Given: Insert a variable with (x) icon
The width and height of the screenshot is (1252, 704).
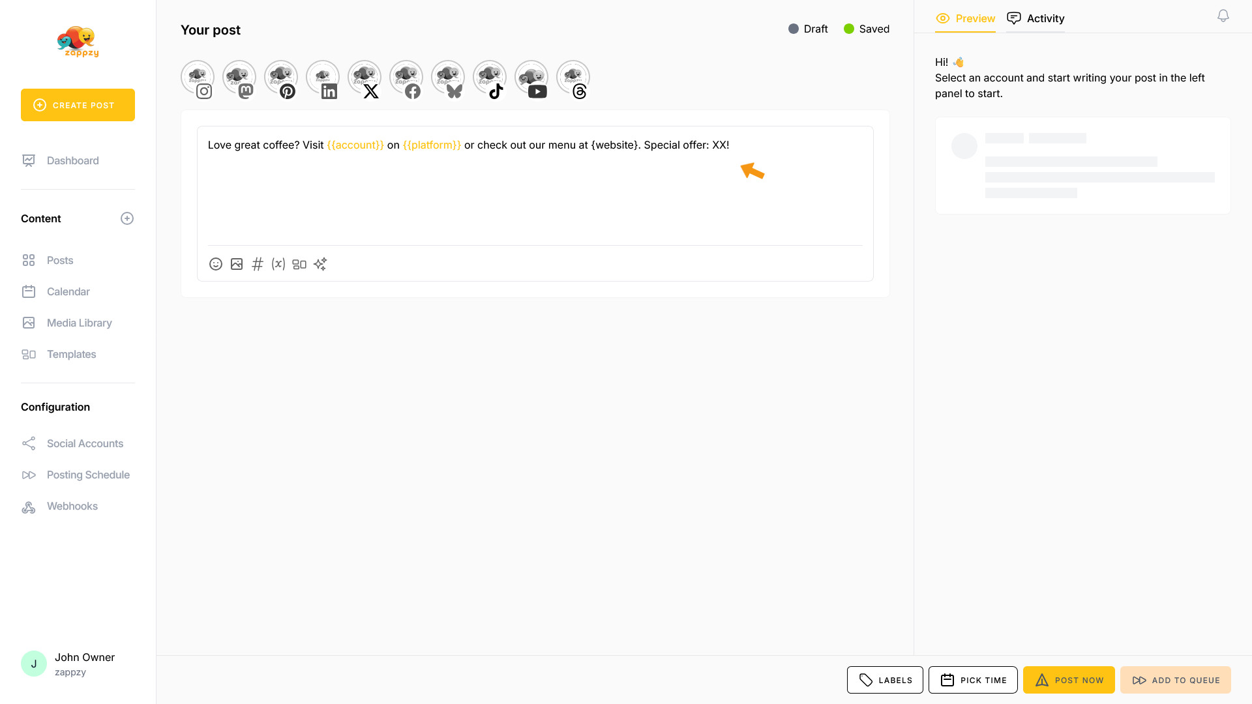Looking at the screenshot, I should pyautogui.click(x=278, y=264).
